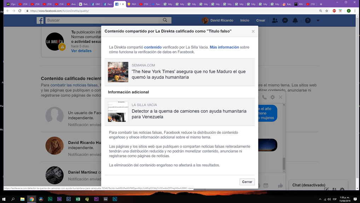Open Adobe Premiere Pro from the taskbar

[x=97, y=199]
